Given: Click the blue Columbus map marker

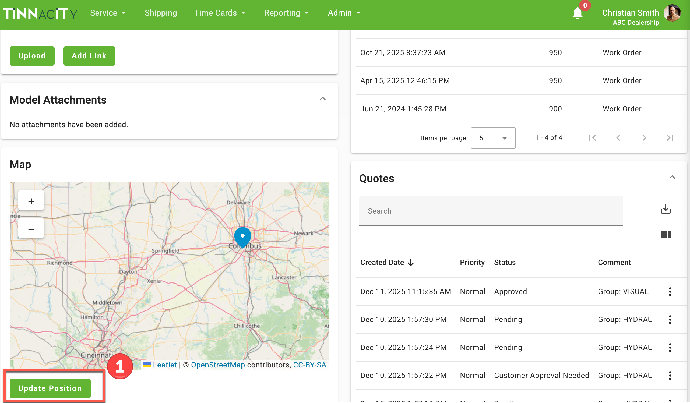Looking at the screenshot, I should click(x=242, y=236).
